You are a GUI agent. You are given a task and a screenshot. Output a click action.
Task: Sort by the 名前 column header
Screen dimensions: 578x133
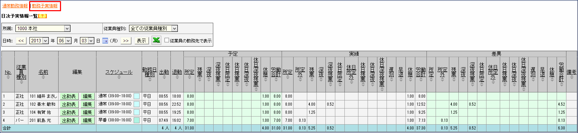(43, 72)
